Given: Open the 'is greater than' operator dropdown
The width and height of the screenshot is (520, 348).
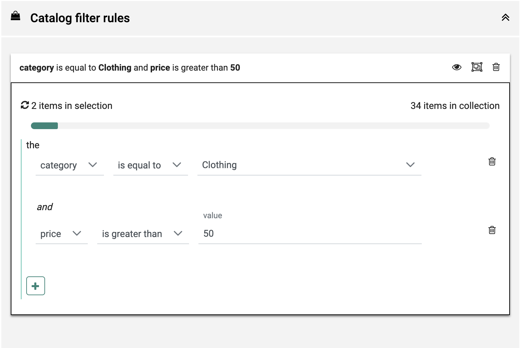Looking at the screenshot, I should point(143,234).
